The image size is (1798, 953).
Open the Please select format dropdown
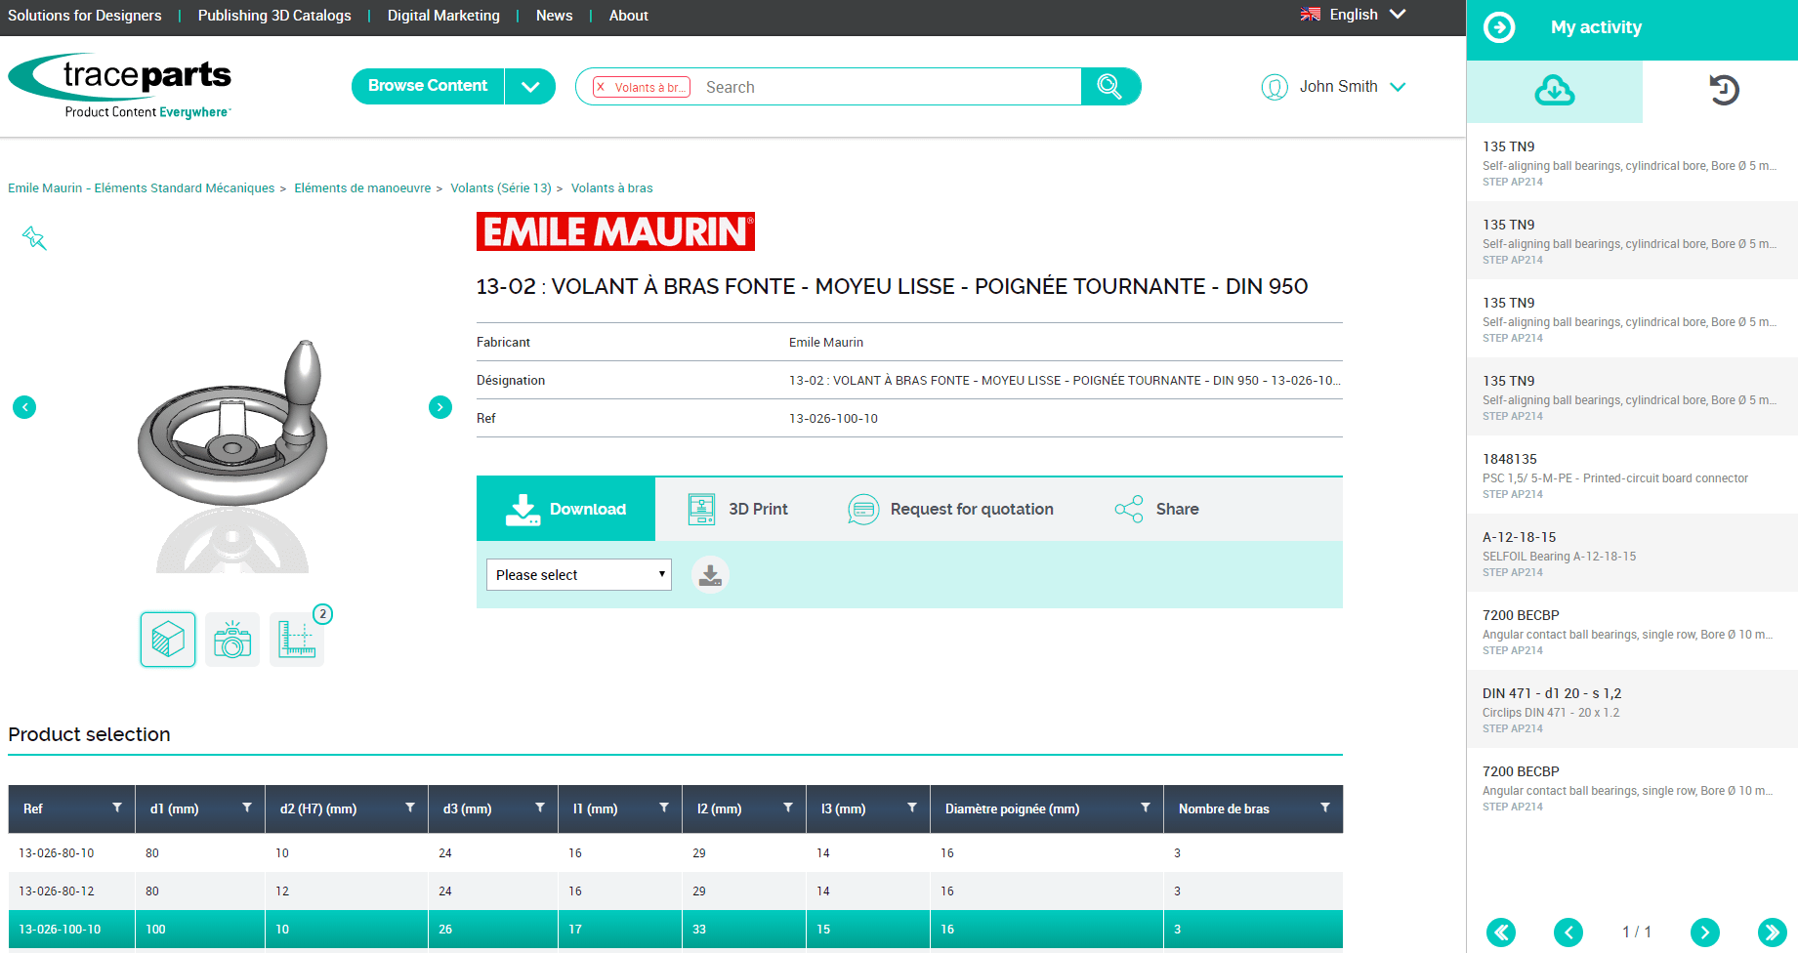pyautogui.click(x=579, y=574)
